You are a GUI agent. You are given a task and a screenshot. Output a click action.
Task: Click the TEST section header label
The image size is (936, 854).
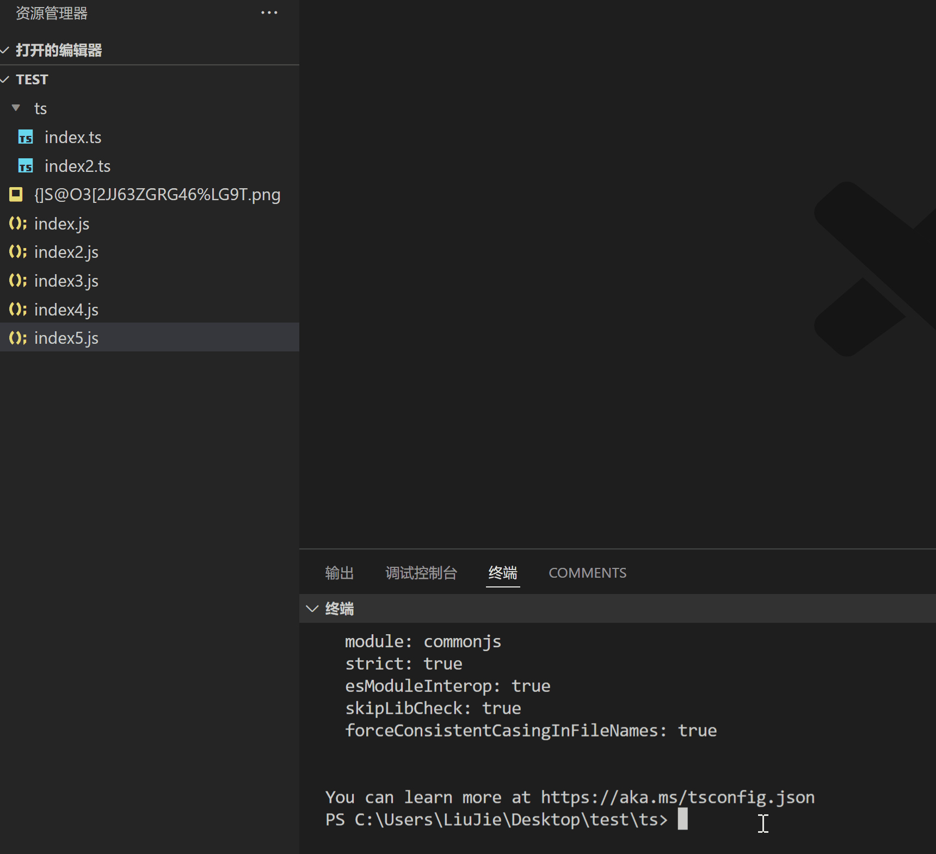pyautogui.click(x=32, y=79)
